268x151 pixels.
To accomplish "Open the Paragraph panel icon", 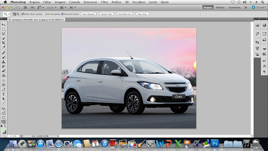I will click(264, 72).
